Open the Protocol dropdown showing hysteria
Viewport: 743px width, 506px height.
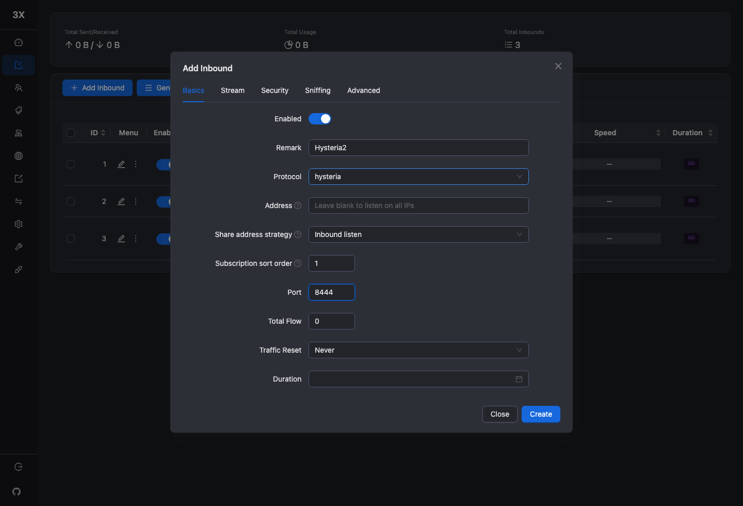(418, 177)
